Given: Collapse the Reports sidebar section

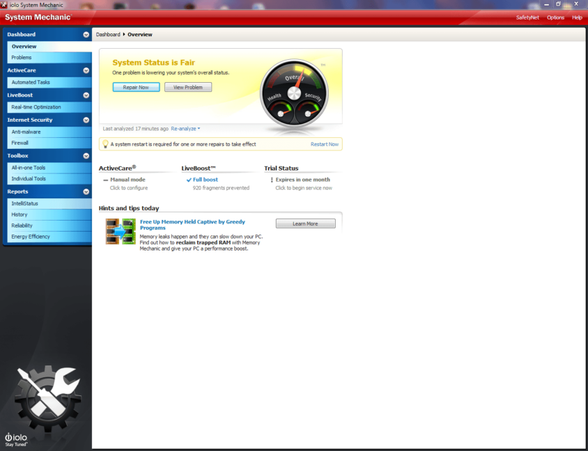Looking at the screenshot, I should click(86, 191).
